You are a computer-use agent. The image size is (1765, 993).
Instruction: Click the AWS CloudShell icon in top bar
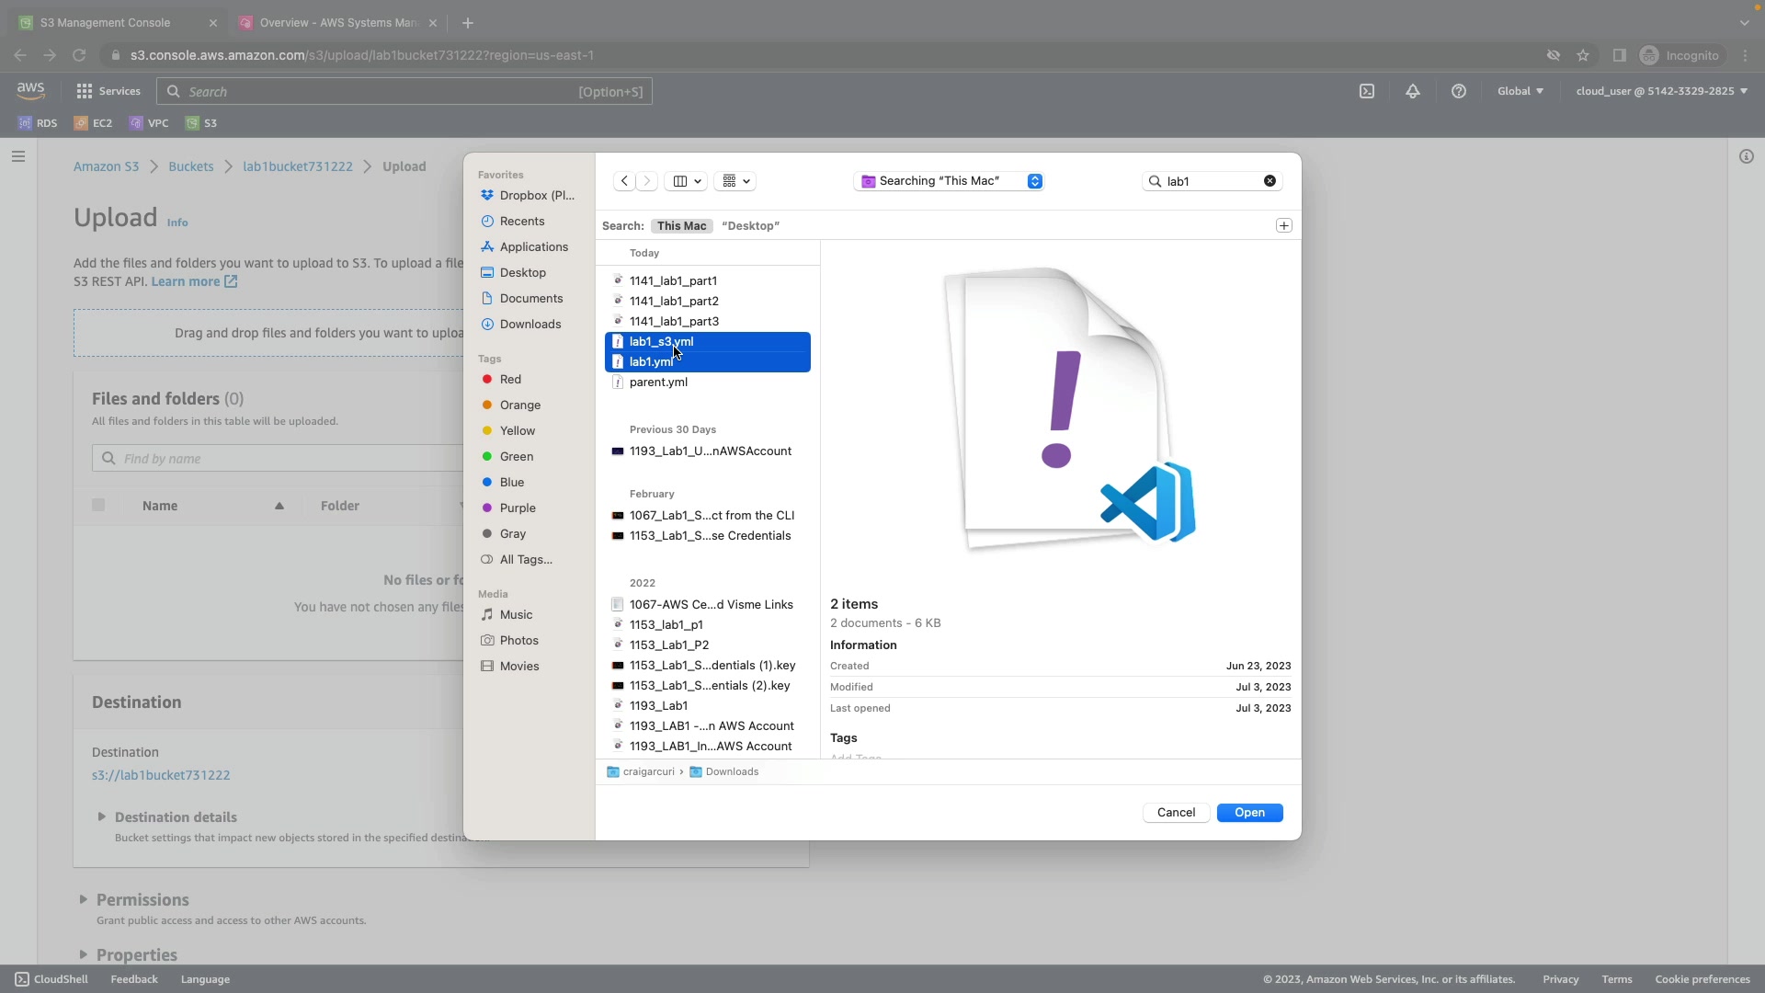click(x=1367, y=91)
